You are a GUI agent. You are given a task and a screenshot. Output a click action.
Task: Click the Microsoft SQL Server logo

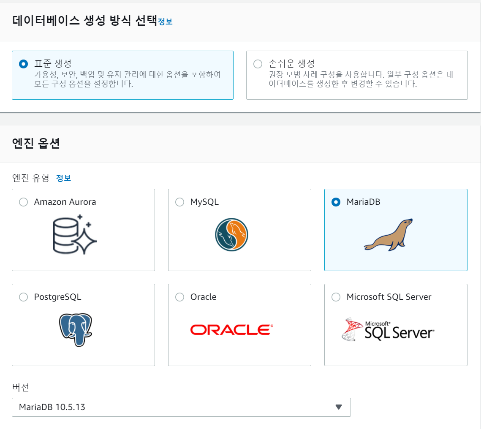click(x=388, y=330)
